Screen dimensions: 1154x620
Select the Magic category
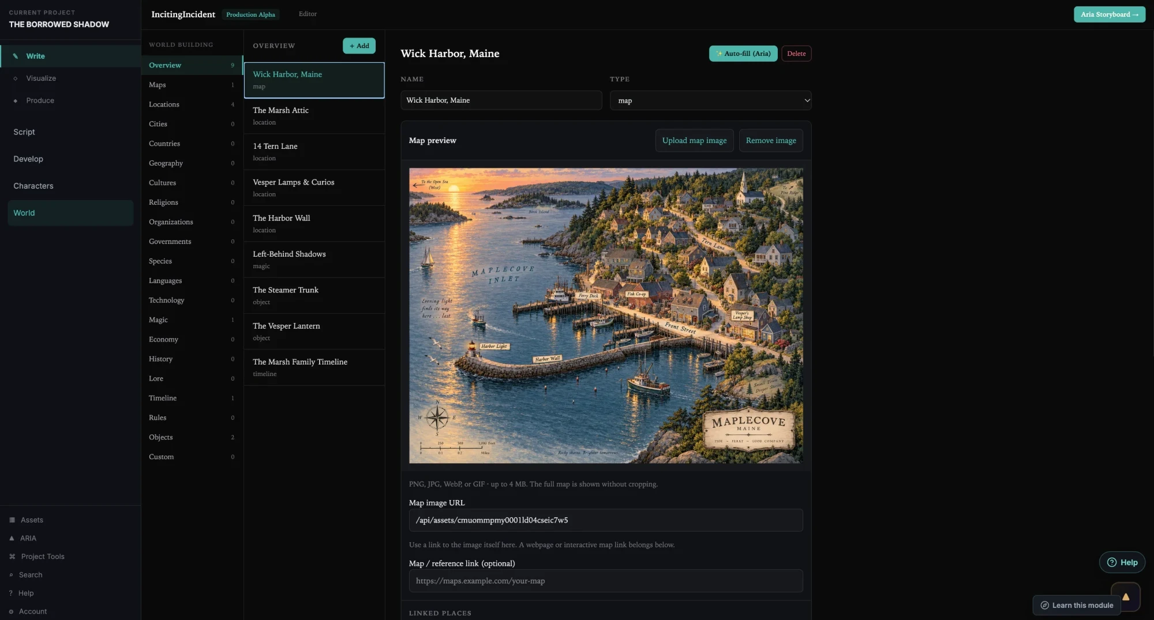click(192, 320)
